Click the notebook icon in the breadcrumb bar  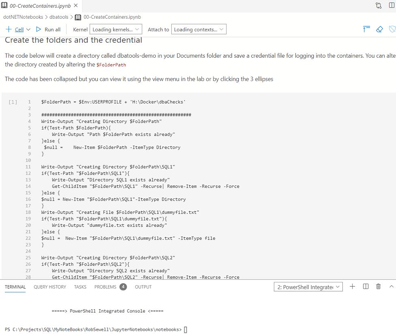pyautogui.click(x=77, y=17)
